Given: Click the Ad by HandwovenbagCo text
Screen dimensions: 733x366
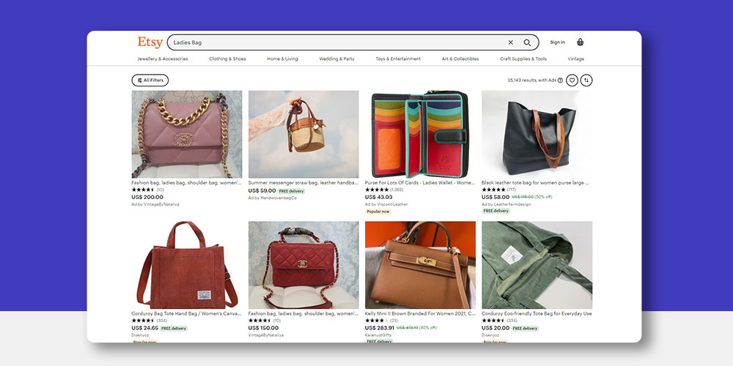Looking at the screenshot, I should point(273,198).
